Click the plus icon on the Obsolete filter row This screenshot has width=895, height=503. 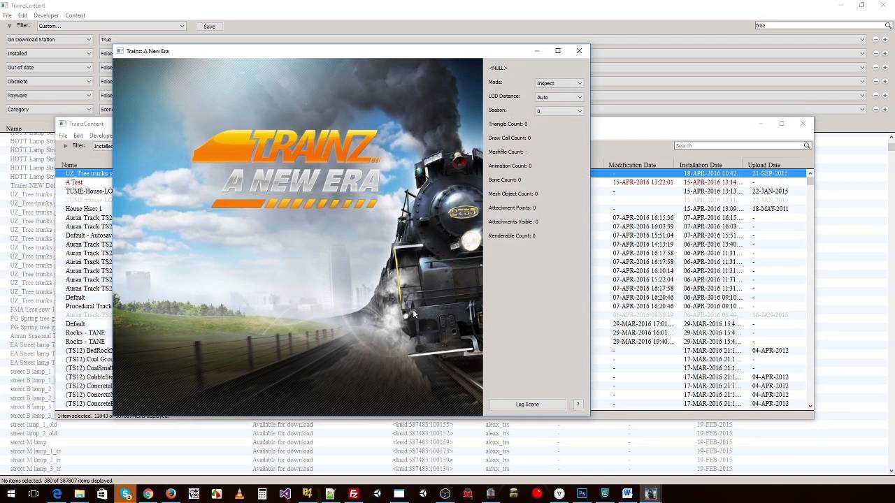(x=885, y=82)
